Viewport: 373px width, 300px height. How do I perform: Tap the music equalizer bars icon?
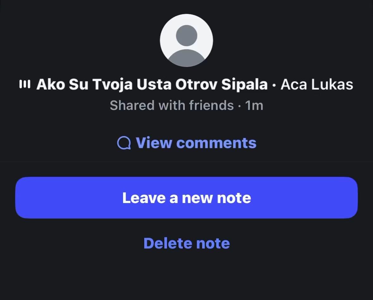coord(25,84)
